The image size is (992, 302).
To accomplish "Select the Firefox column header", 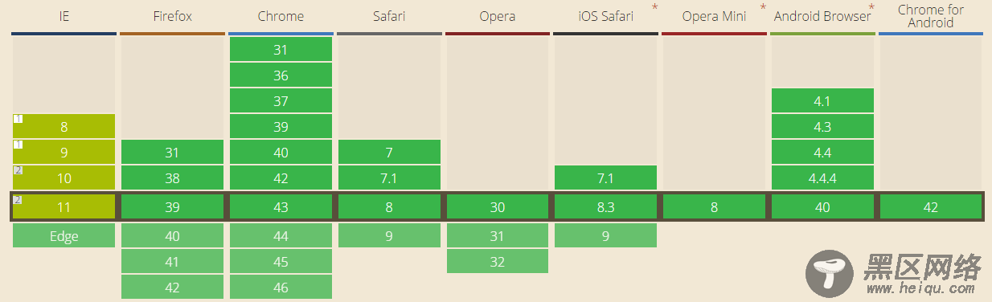I will [x=172, y=16].
